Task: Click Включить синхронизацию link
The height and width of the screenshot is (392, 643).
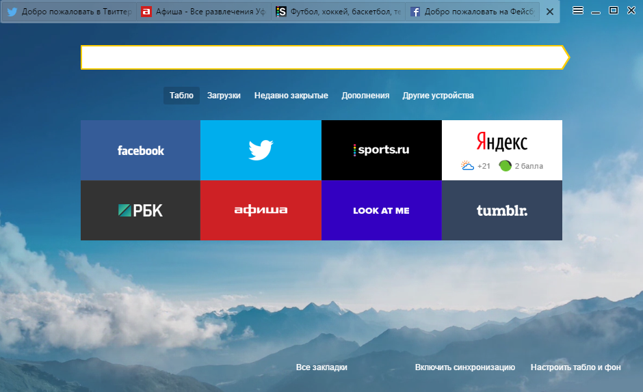Action: (465, 367)
